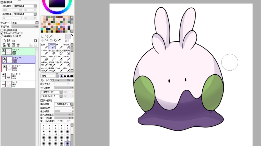Viewport: 261px width, 146px height.
Task: Delete the selected layer with trash icon
Action: (18, 45)
